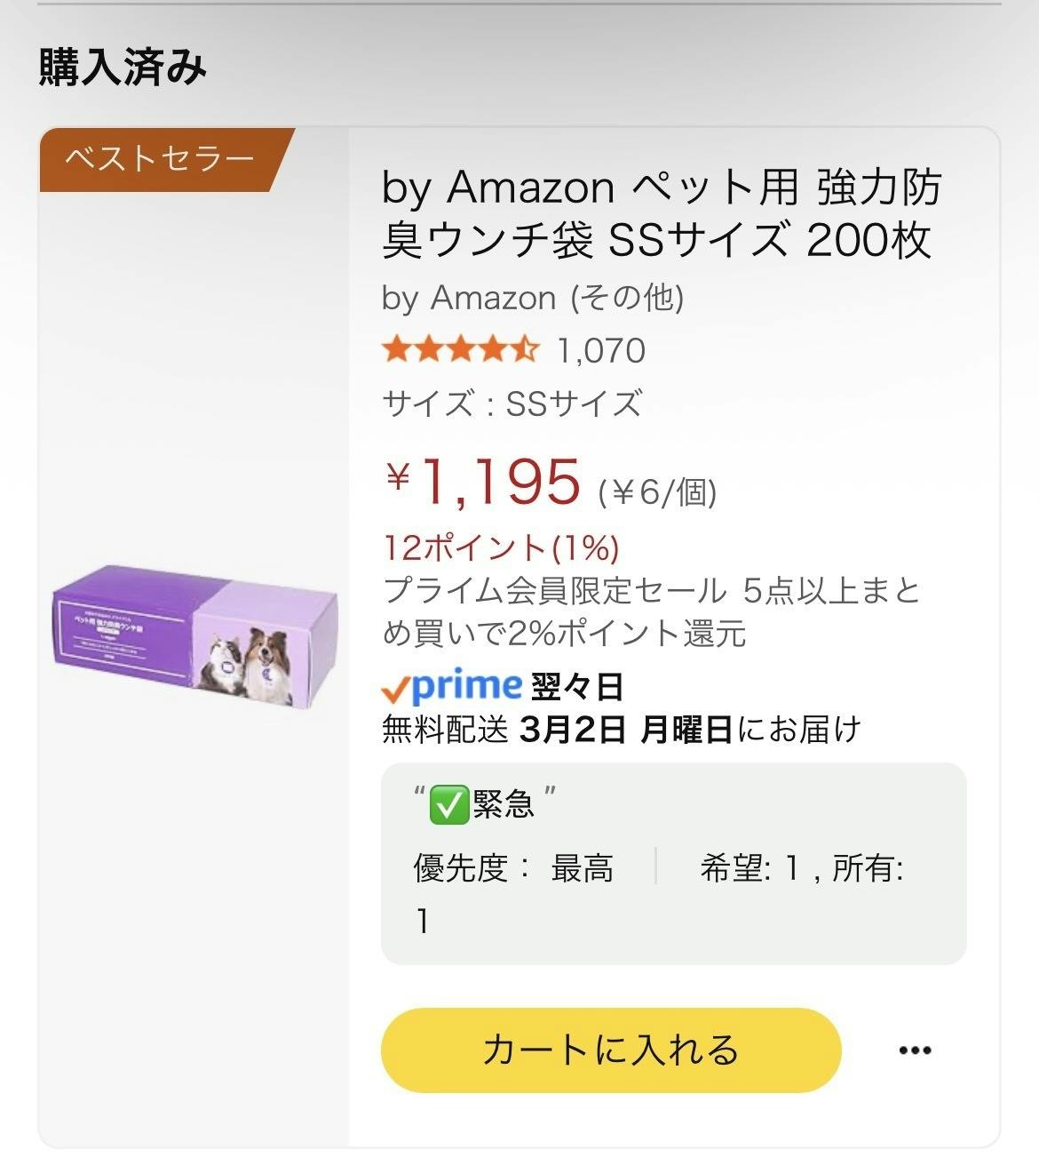Click the by Amazon (その他) brand link
Screen dimensions: 1039x1166
[x=533, y=298]
